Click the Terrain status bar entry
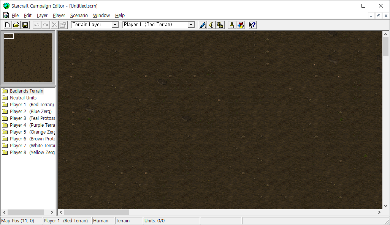The height and width of the screenshot is (225, 390). [123, 221]
